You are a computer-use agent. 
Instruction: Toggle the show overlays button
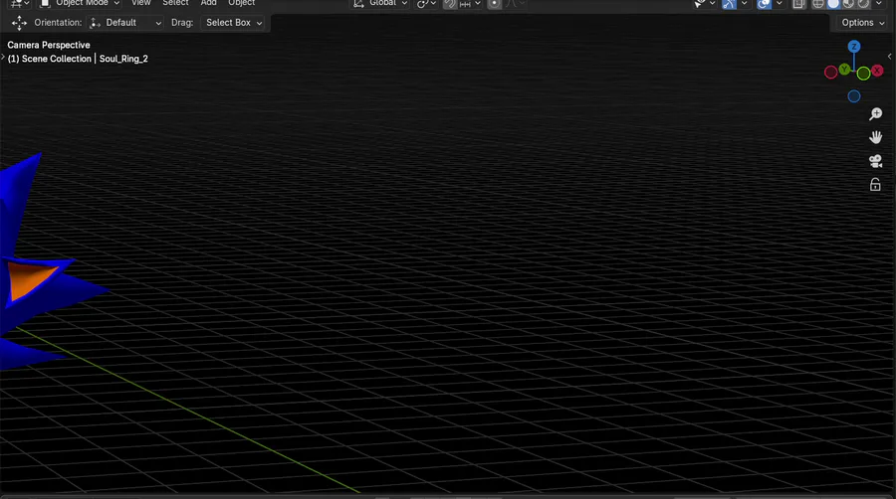click(x=764, y=3)
